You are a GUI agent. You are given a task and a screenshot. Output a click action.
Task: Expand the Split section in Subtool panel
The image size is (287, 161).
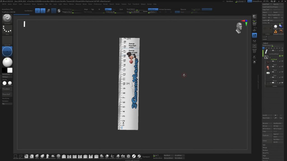[264, 145]
